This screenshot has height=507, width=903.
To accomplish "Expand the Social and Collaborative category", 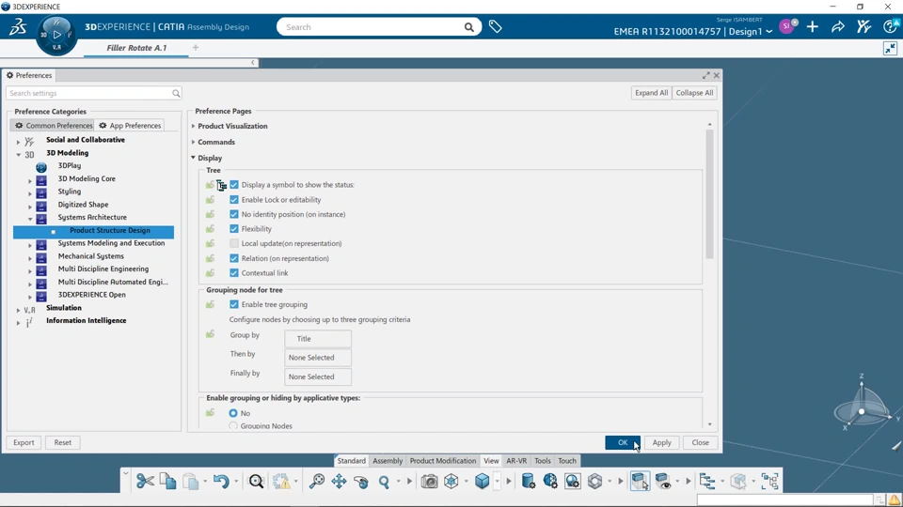I will click(x=19, y=142).
